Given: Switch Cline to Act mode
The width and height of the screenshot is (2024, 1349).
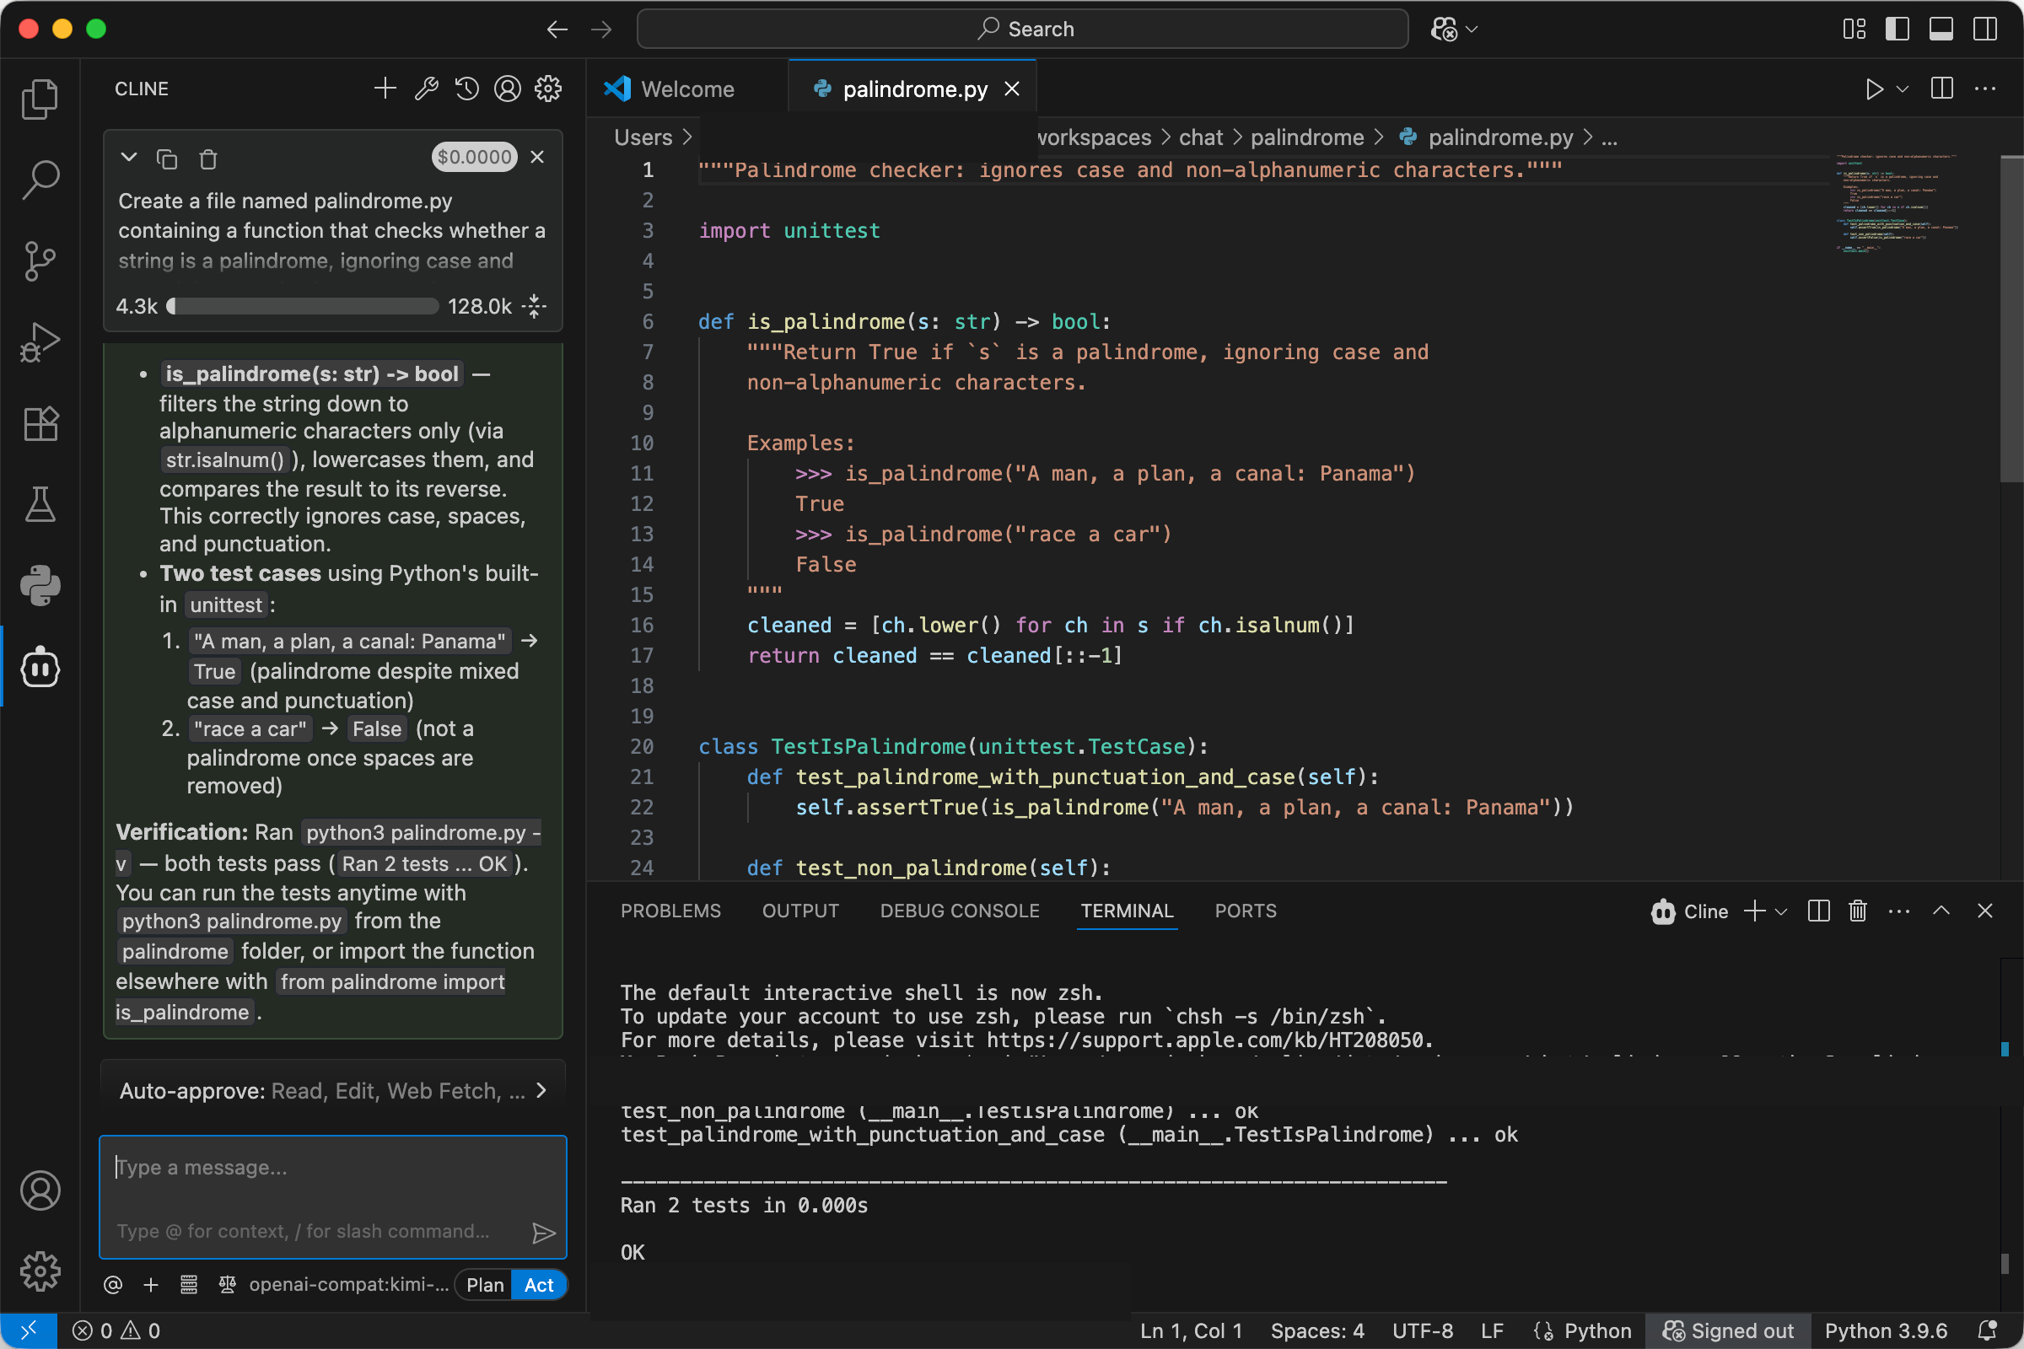Looking at the screenshot, I should coord(540,1284).
